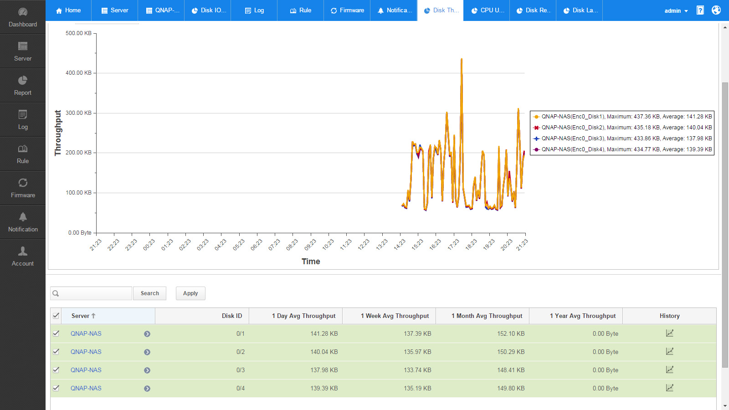Uncheck the checkbox for Disk 0/2 row

point(56,352)
